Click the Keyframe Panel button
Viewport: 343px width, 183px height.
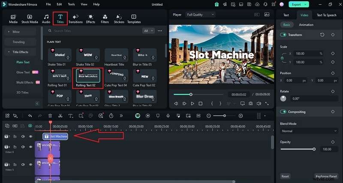[327, 176]
